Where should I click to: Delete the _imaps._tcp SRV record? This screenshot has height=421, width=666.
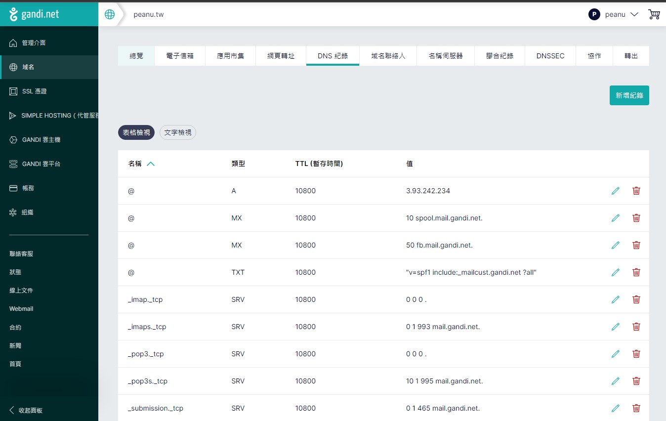coord(636,327)
